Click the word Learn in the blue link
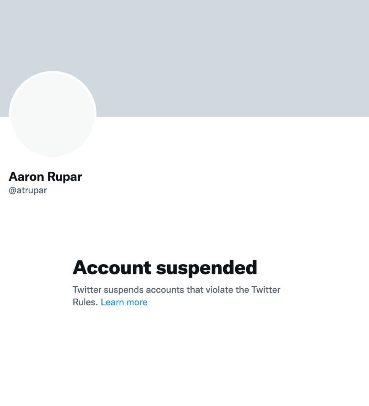 pyautogui.click(x=112, y=302)
